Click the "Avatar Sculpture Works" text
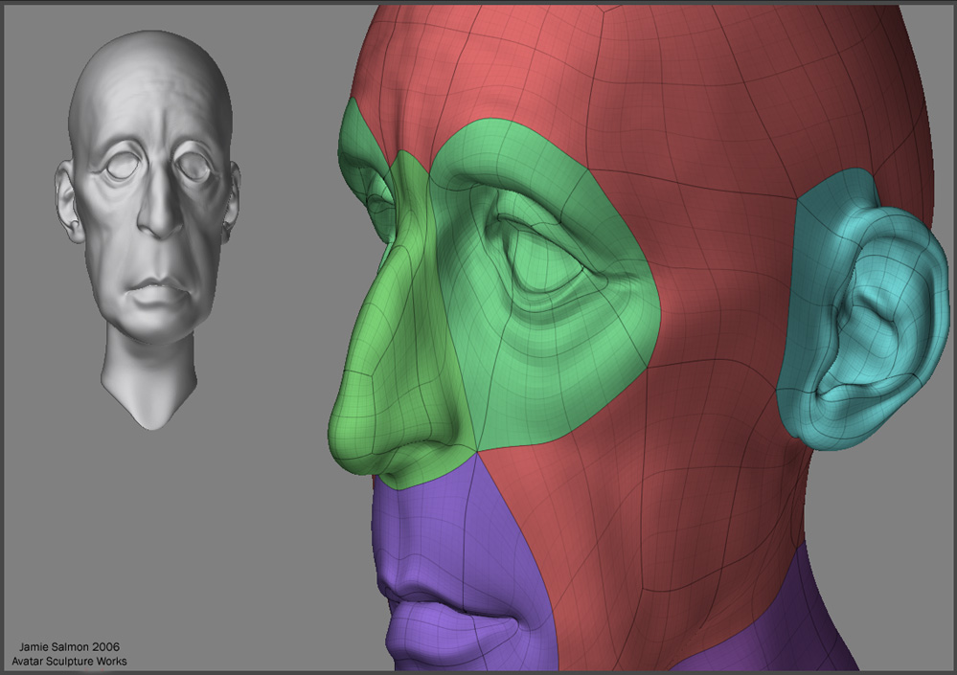 (x=69, y=661)
